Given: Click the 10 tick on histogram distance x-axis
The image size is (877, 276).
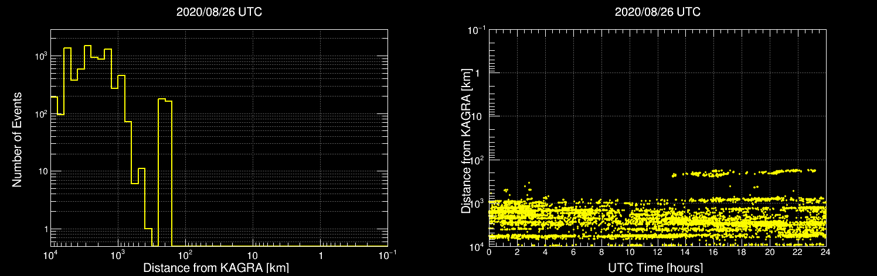Looking at the screenshot, I should (x=253, y=256).
